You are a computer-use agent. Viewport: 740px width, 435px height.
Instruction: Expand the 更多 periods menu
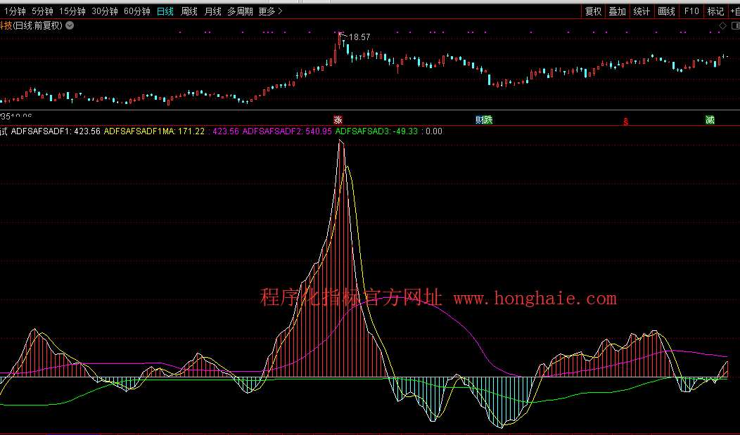270,11
